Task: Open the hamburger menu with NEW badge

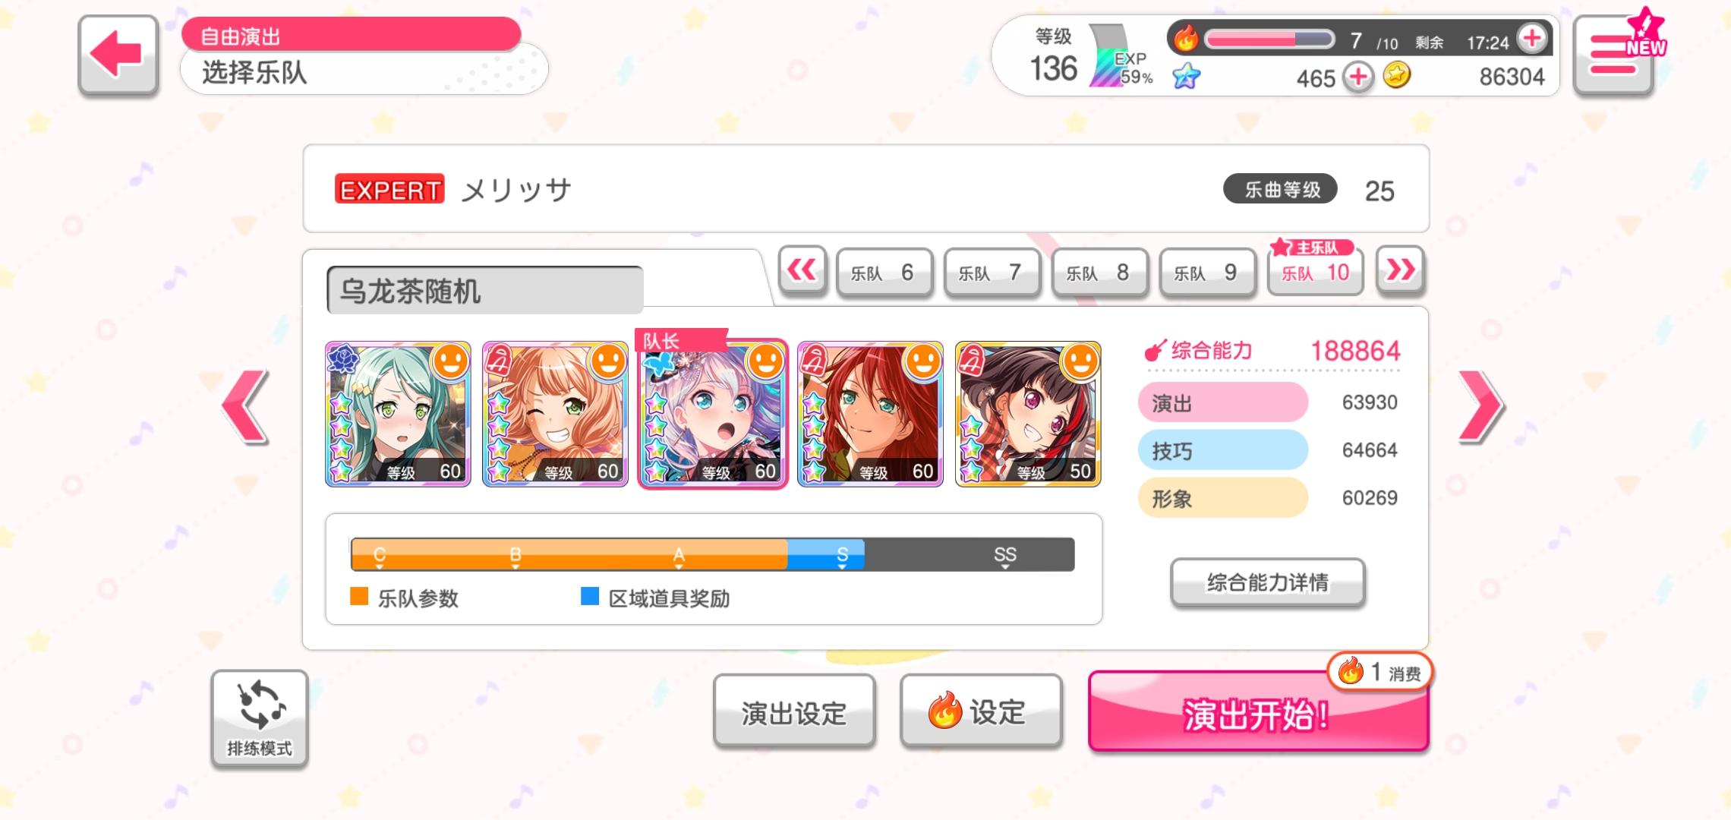Action: [x=1614, y=55]
